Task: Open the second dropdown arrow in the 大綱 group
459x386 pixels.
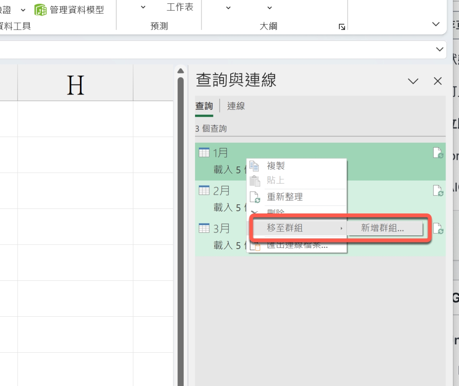Action: 270,8
